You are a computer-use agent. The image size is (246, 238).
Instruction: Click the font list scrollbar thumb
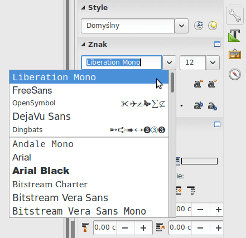point(172,82)
